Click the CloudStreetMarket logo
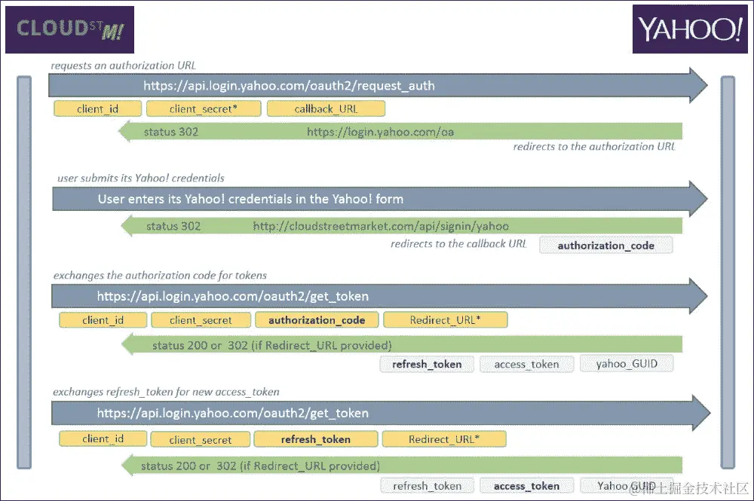754x501 pixels. pos(69,29)
